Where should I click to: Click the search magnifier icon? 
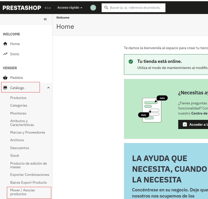106,8
